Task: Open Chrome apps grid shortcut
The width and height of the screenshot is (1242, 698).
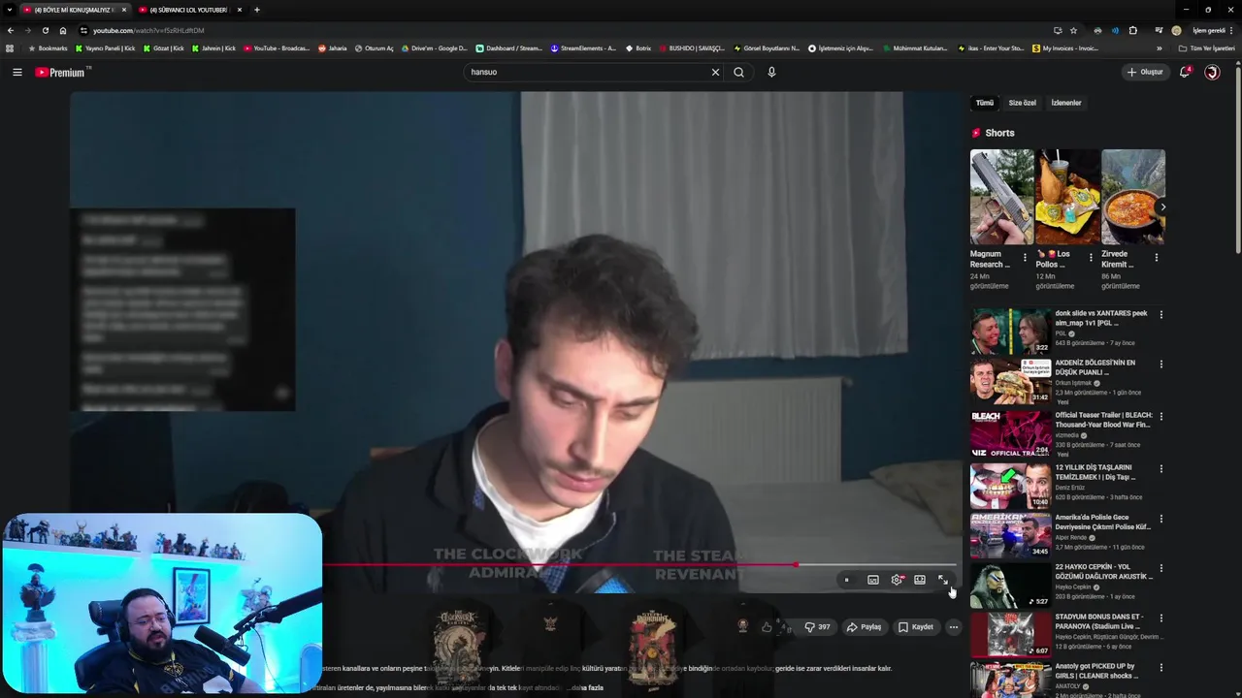Action: pos(10,48)
